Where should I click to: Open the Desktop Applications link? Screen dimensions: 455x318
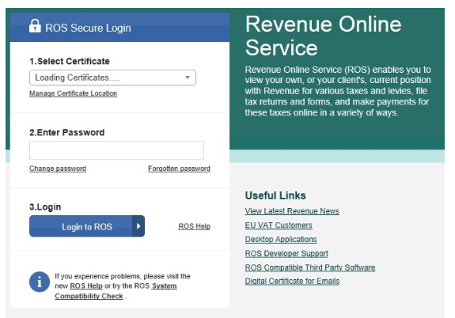(281, 239)
